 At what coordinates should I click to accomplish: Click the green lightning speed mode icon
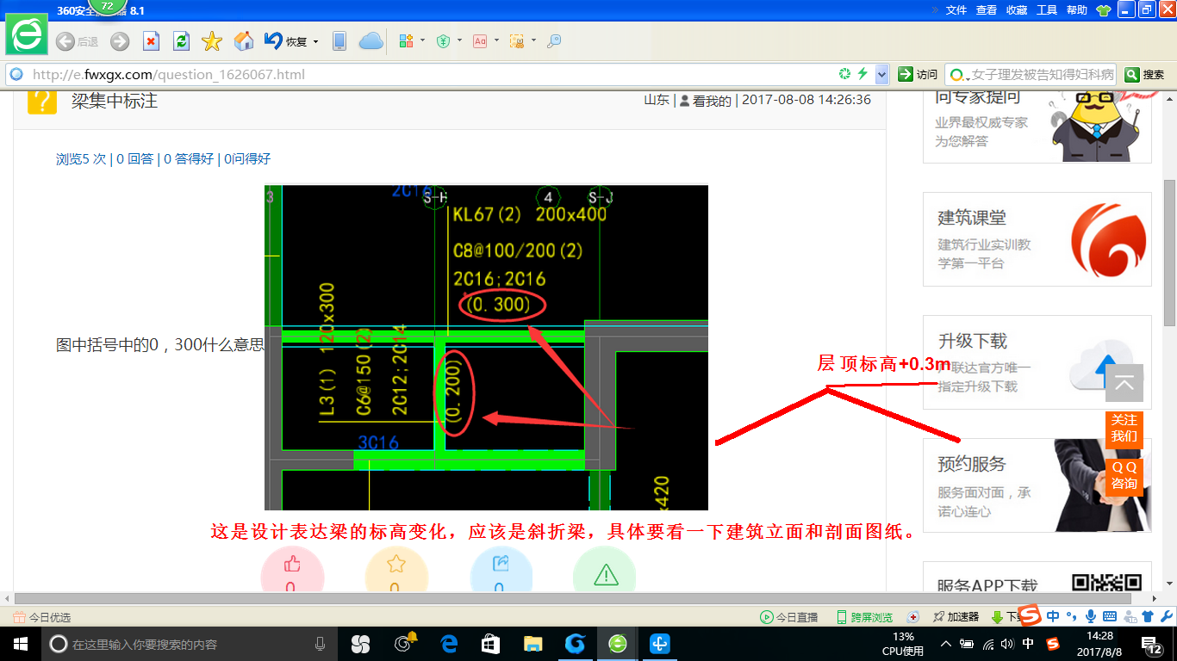(x=863, y=74)
